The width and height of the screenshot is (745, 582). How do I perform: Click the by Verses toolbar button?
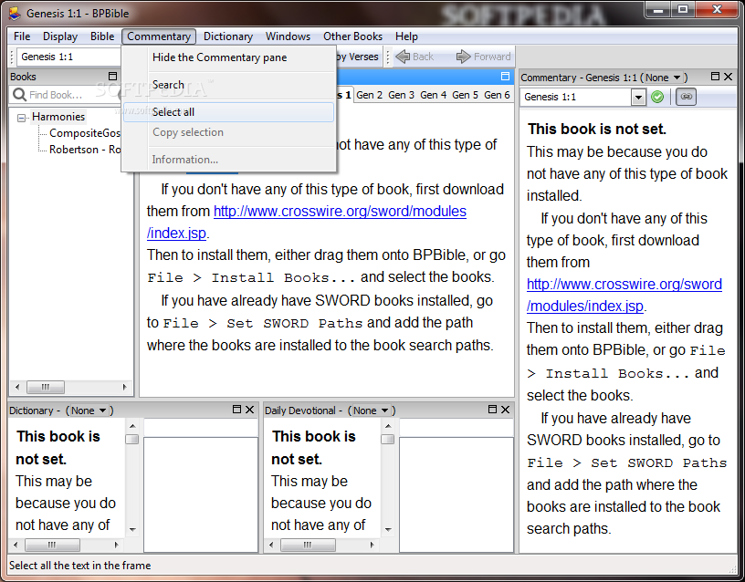point(357,57)
